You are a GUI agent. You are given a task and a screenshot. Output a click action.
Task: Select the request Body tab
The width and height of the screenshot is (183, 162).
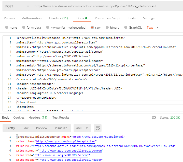[82, 18]
